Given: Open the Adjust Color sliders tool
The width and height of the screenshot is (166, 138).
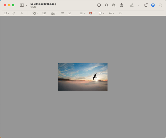Looking at the screenshot, I should point(63,13).
